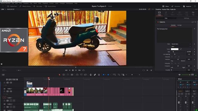Click the Overwrite Clip tool
Viewport: 198px width, 111px height.
[x=81, y=75]
